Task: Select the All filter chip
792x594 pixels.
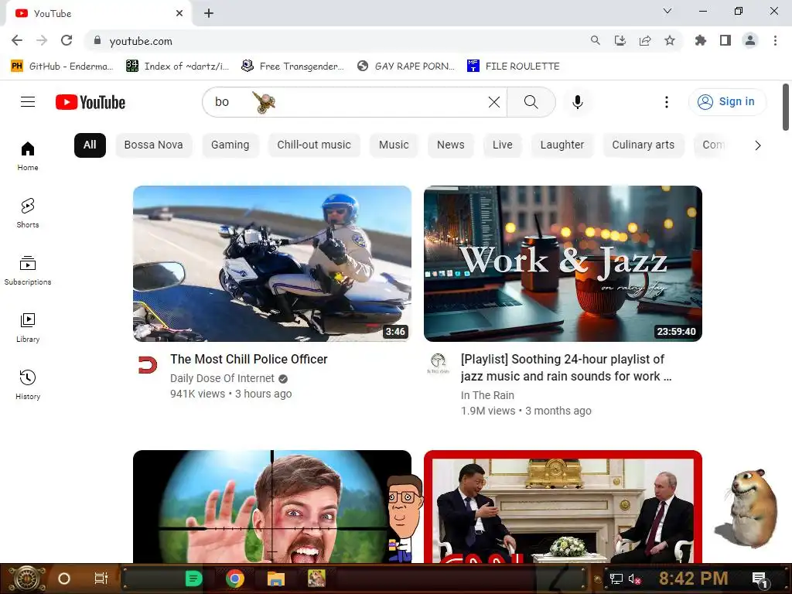Action: coord(90,145)
